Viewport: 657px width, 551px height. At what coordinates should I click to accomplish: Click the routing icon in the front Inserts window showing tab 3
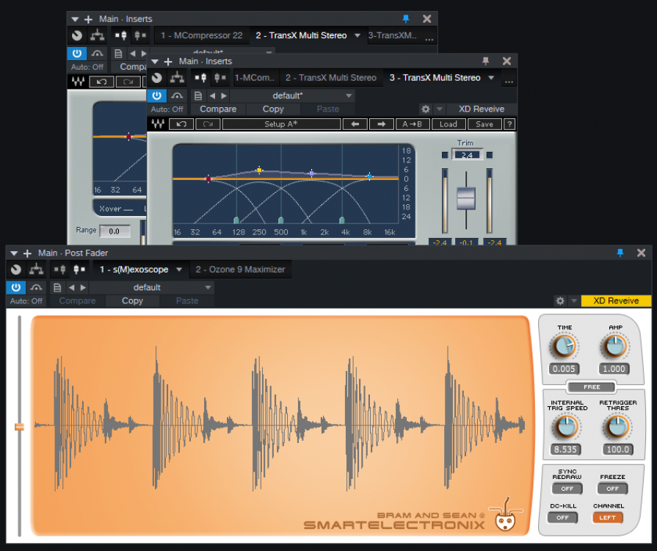pyautogui.click(x=177, y=78)
